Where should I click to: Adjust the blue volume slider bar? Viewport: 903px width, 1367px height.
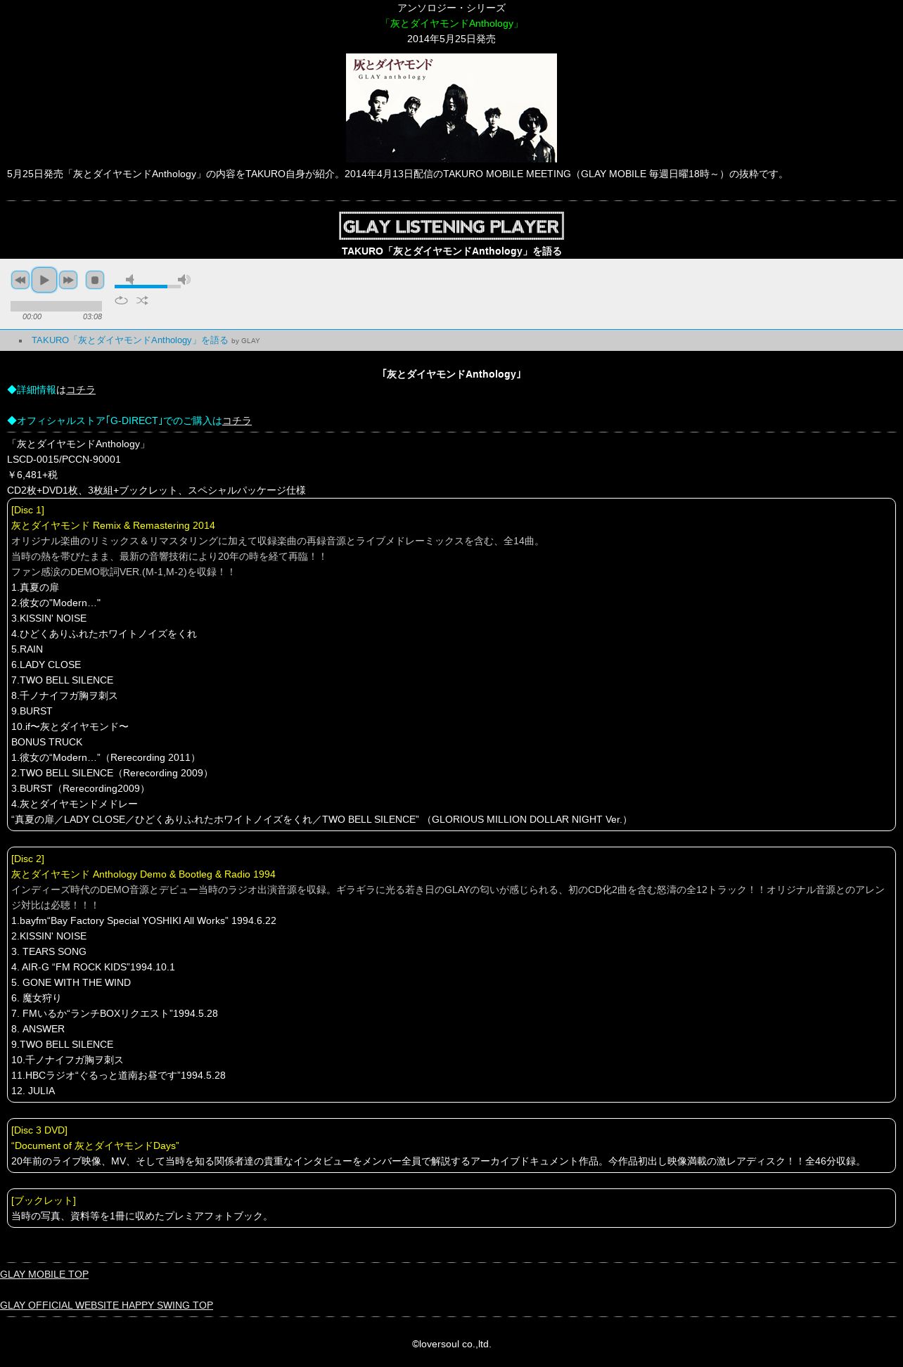(148, 286)
